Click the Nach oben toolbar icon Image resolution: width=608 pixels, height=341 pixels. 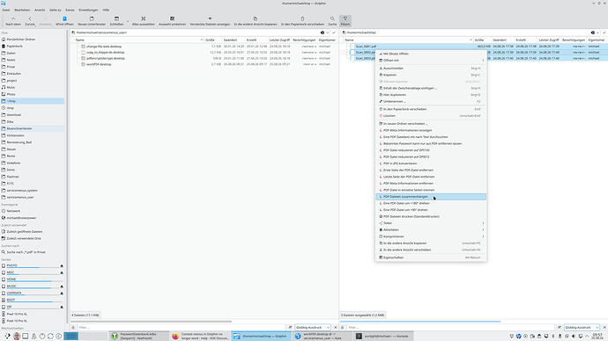click(x=13, y=21)
